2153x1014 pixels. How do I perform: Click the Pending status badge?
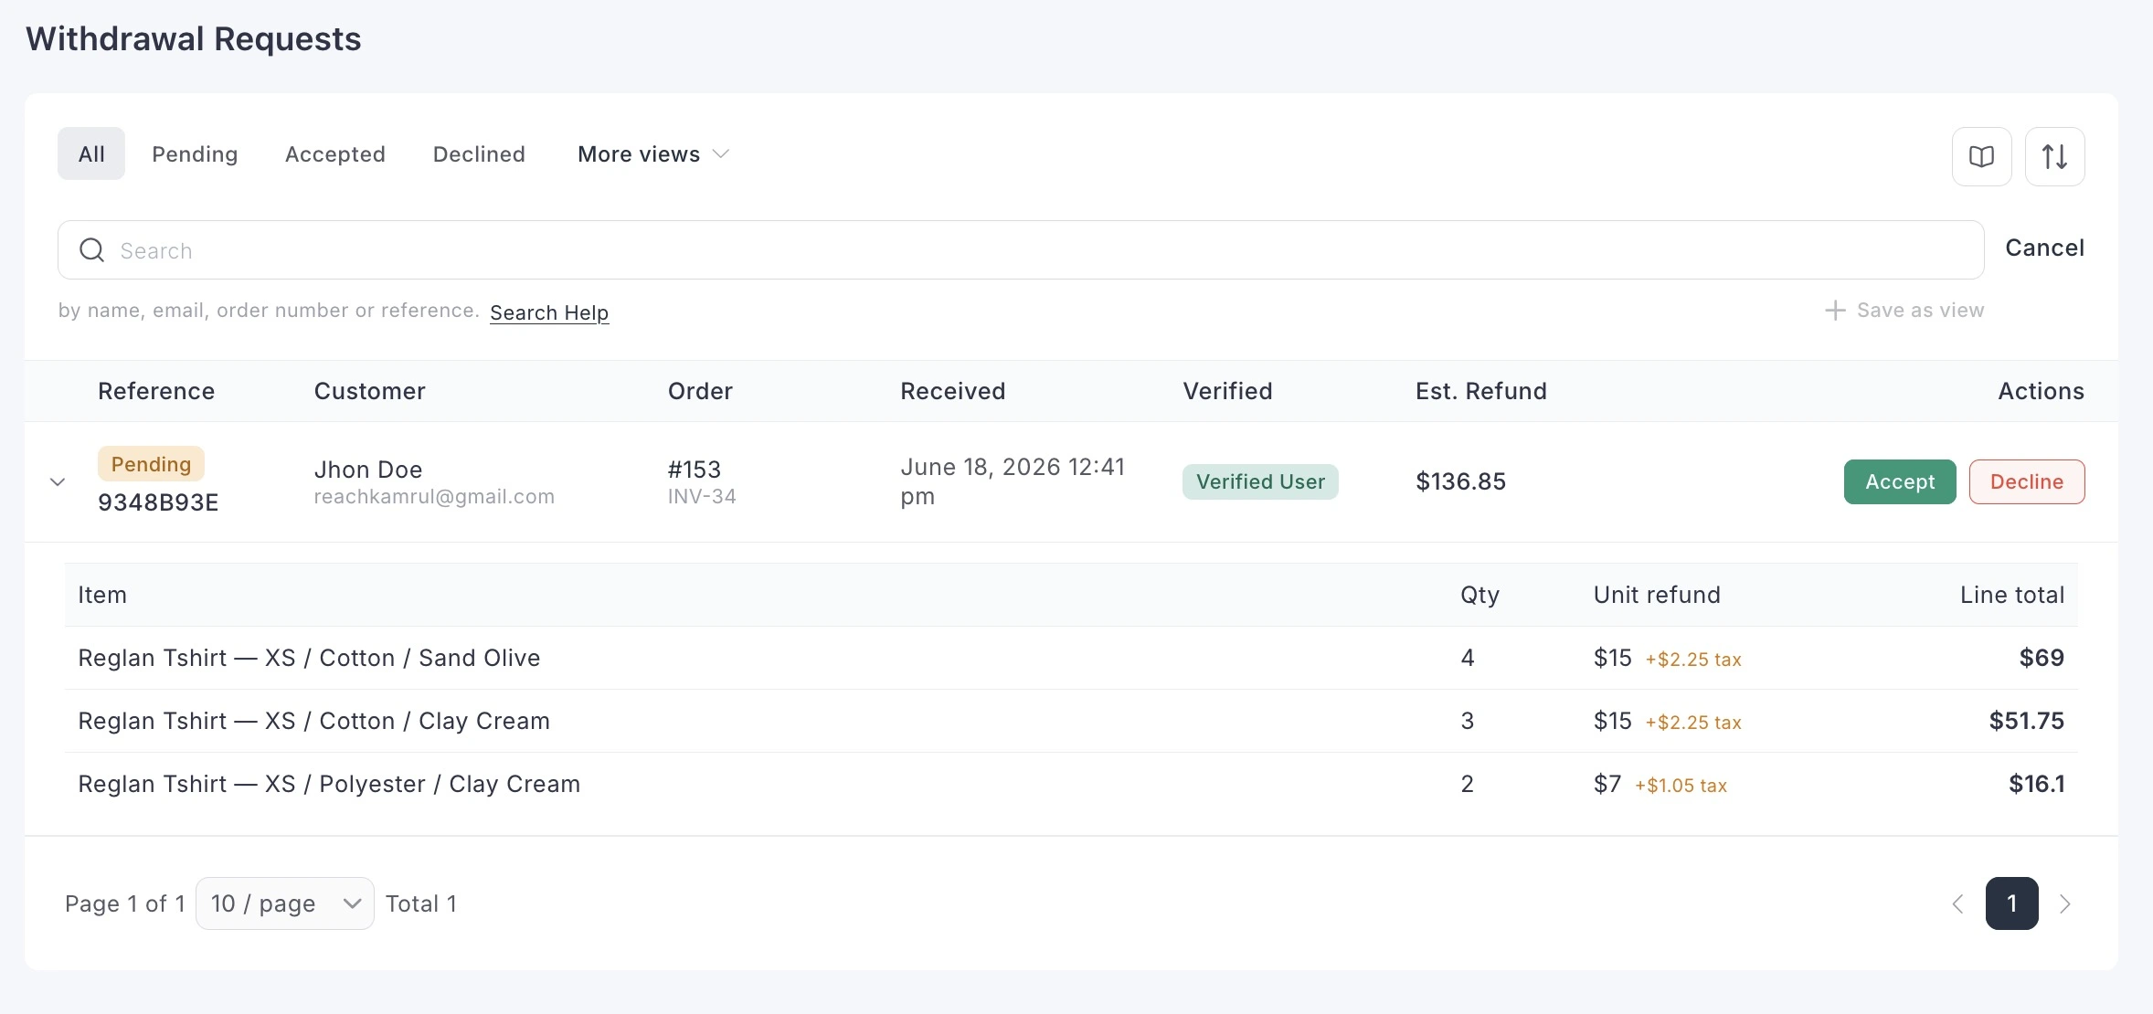[x=151, y=464]
